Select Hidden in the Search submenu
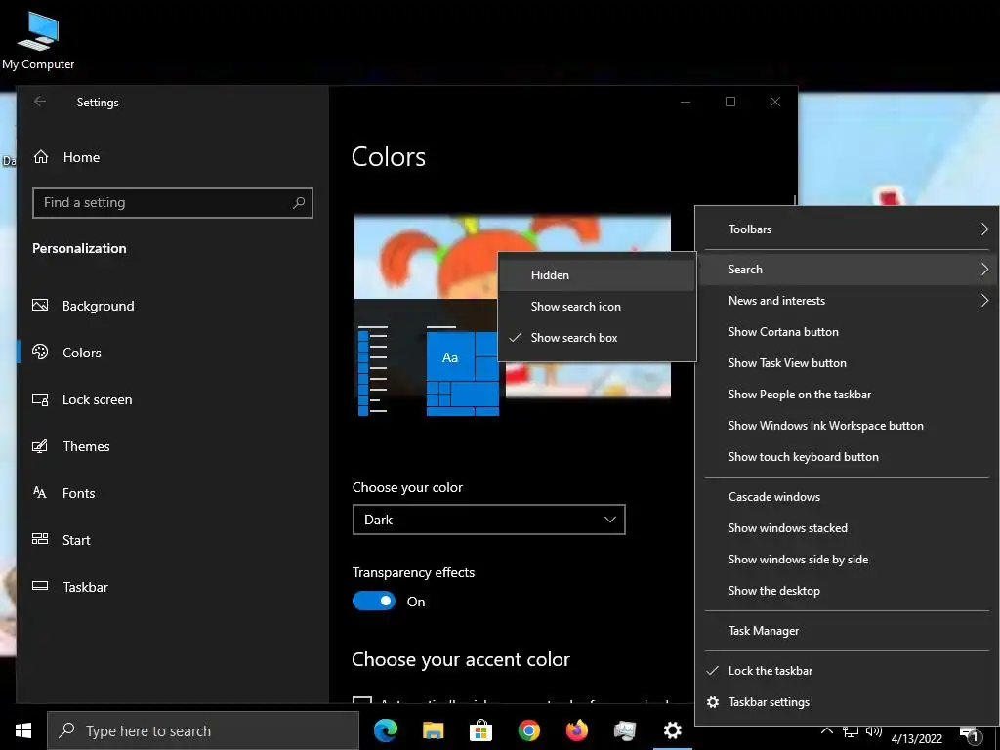 pyautogui.click(x=597, y=274)
